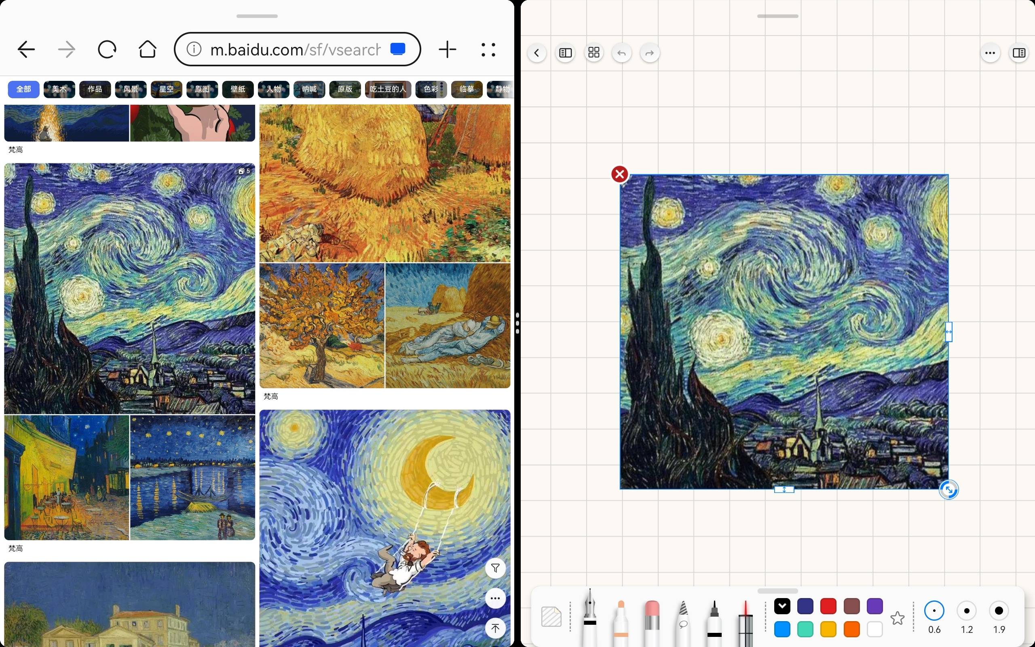Image resolution: width=1035 pixels, height=647 pixels.
Task: Pick the dark blue color swatch
Action: point(805,606)
